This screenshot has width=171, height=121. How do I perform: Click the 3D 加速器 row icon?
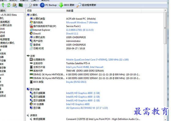pyautogui.click(x=31, y=104)
